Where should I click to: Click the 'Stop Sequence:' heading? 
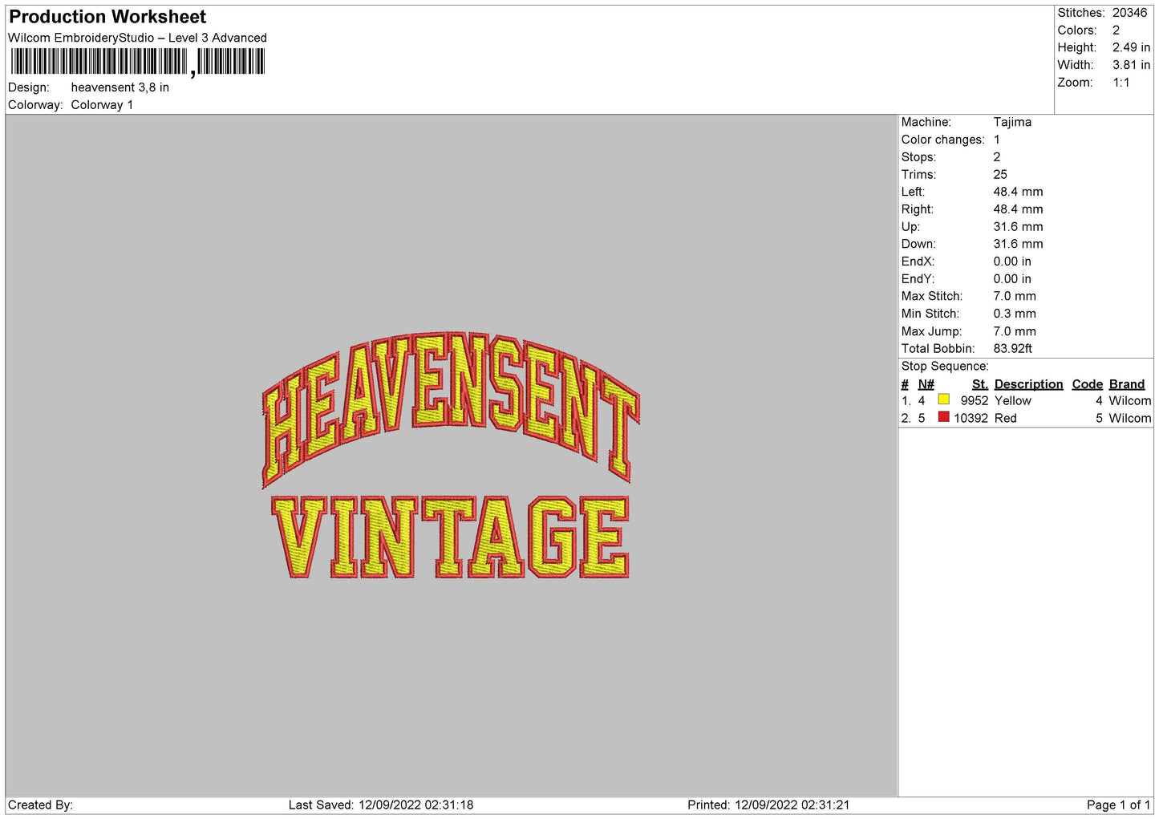(945, 367)
